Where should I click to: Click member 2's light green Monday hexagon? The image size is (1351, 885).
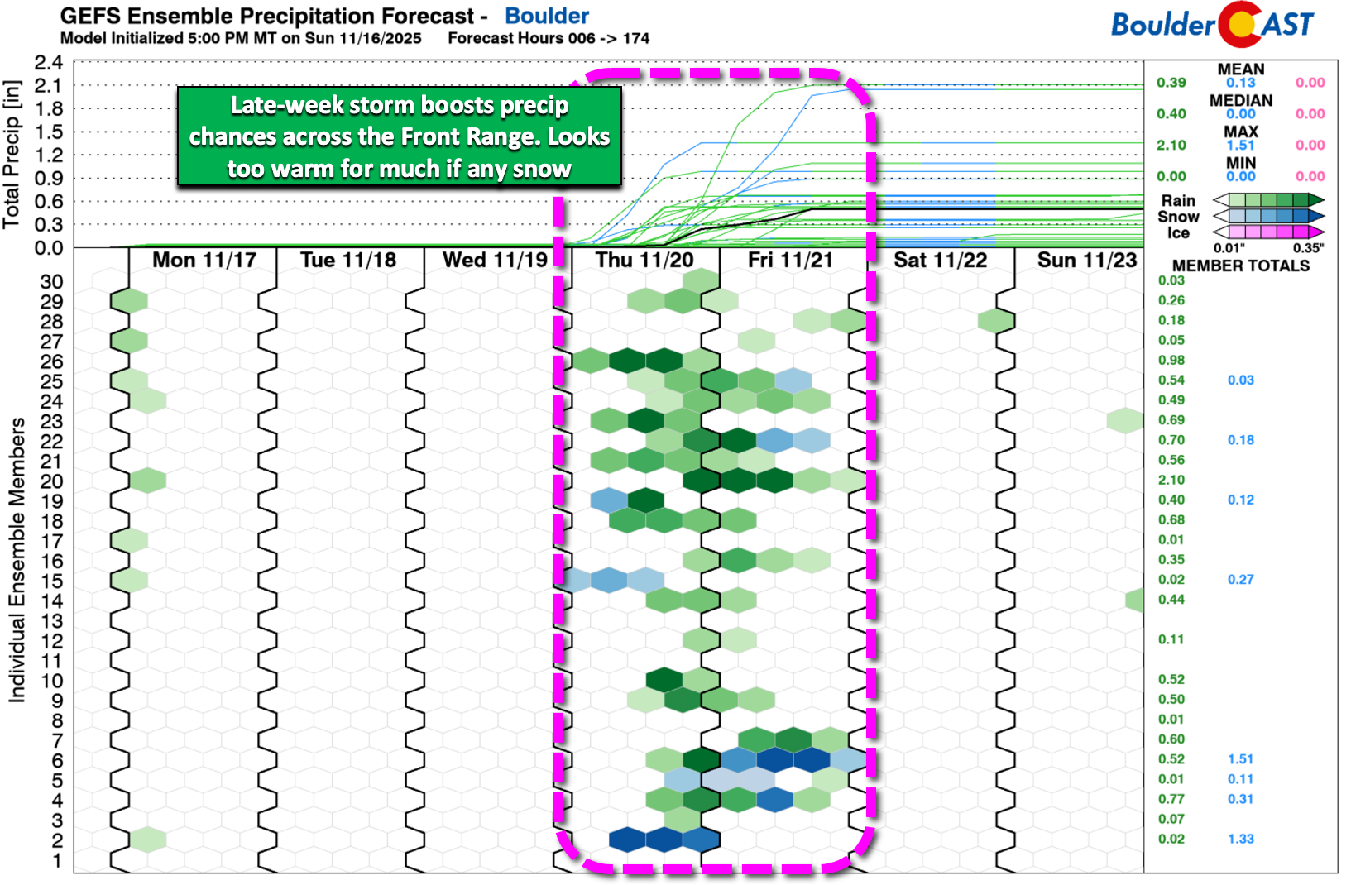(148, 840)
